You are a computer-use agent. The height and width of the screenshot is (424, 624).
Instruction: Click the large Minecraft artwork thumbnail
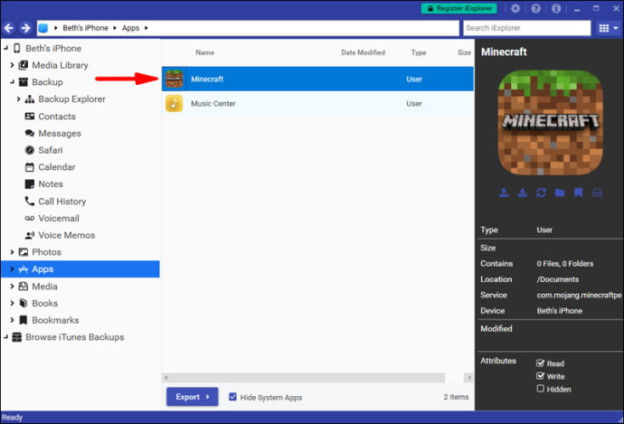[x=551, y=123]
